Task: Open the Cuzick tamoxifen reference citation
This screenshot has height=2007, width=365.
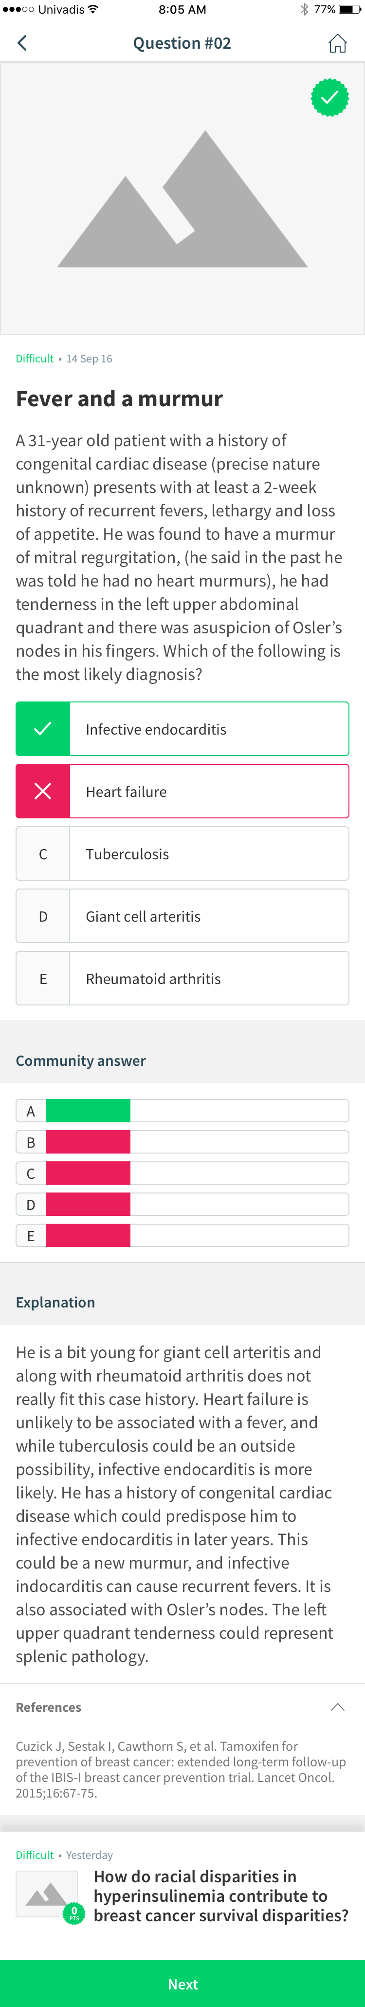Action: point(181,1769)
